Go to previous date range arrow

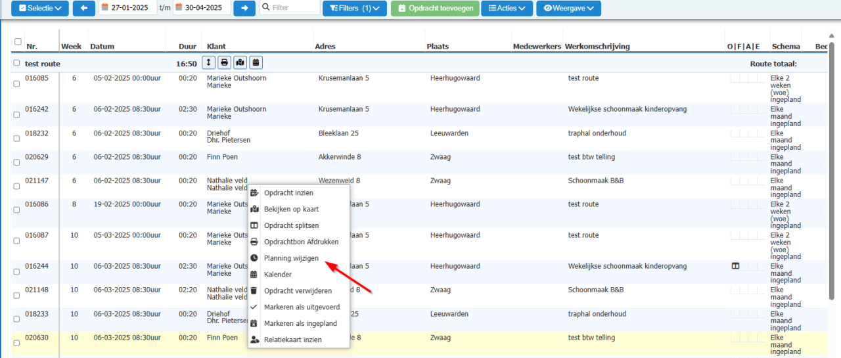83,9
